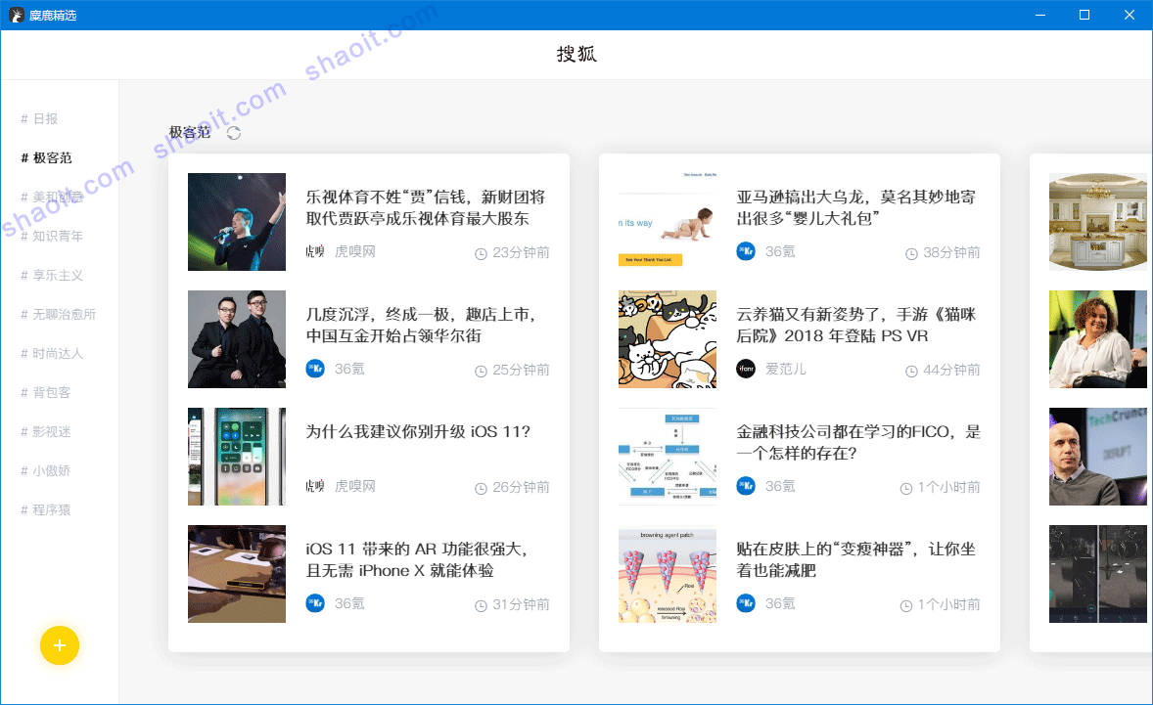Open article 为什么我建议你别升级 iOS 11
The width and height of the screenshot is (1153, 705).
tap(418, 432)
